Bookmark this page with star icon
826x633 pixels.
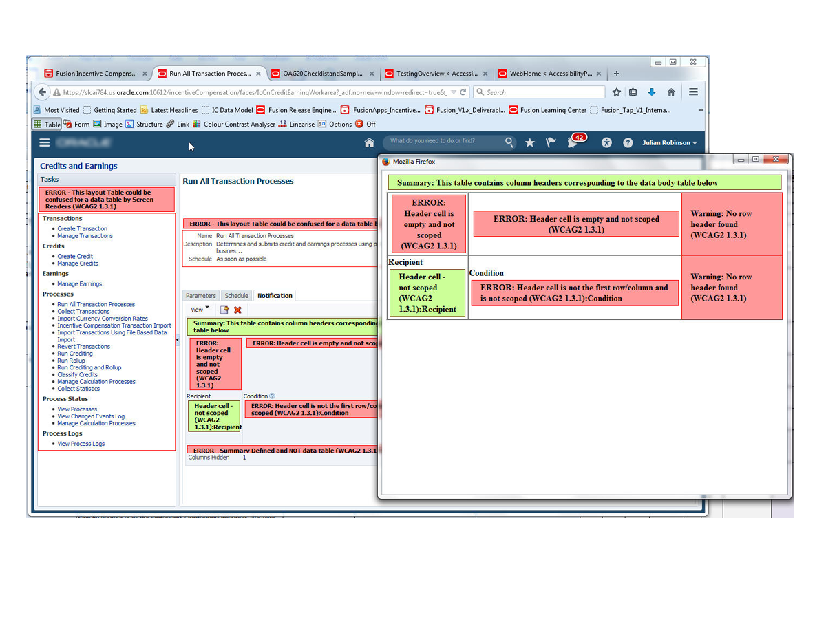point(617,92)
